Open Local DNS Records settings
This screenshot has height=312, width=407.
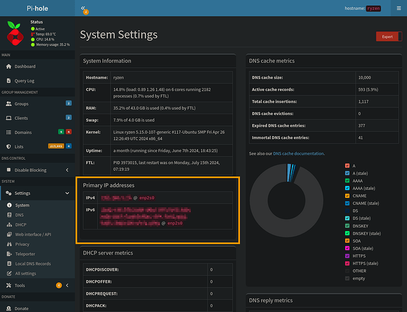(x=33, y=264)
